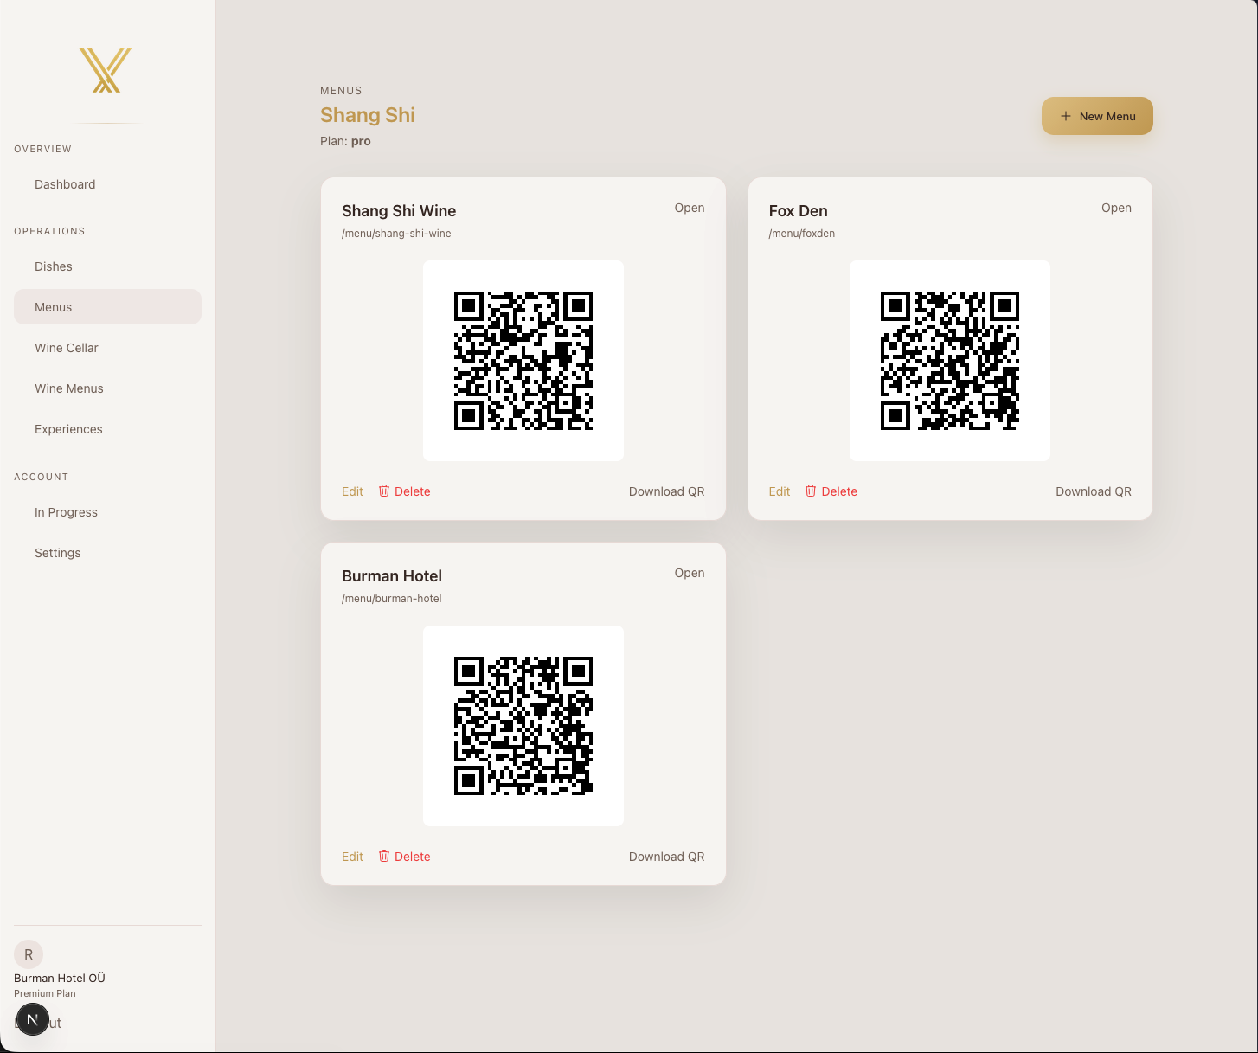Click the Burman Hotel card title

pyautogui.click(x=392, y=576)
